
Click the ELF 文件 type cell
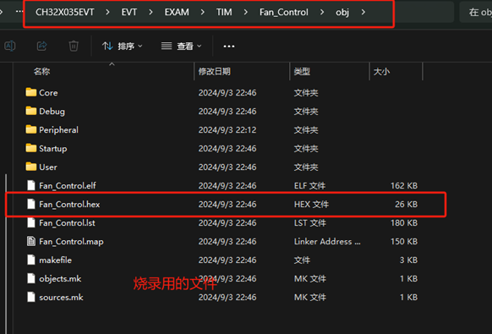pyautogui.click(x=309, y=186)
